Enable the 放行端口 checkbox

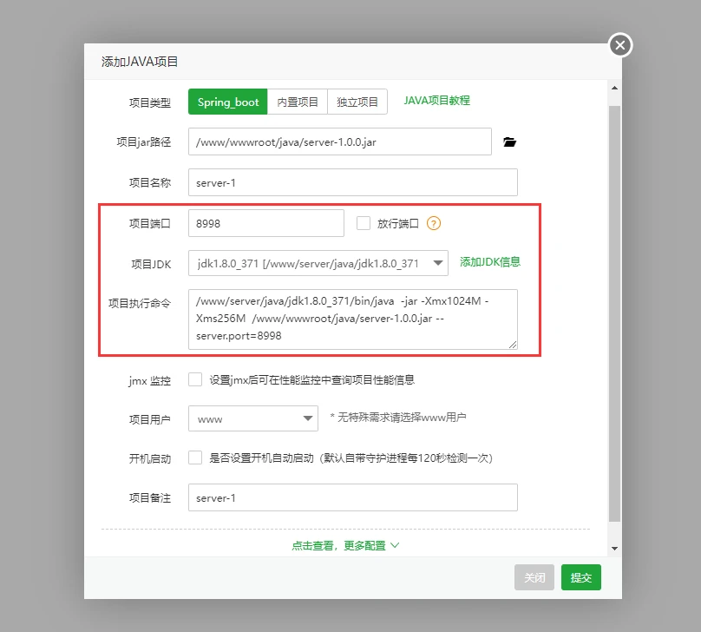[x=364, y=223]
